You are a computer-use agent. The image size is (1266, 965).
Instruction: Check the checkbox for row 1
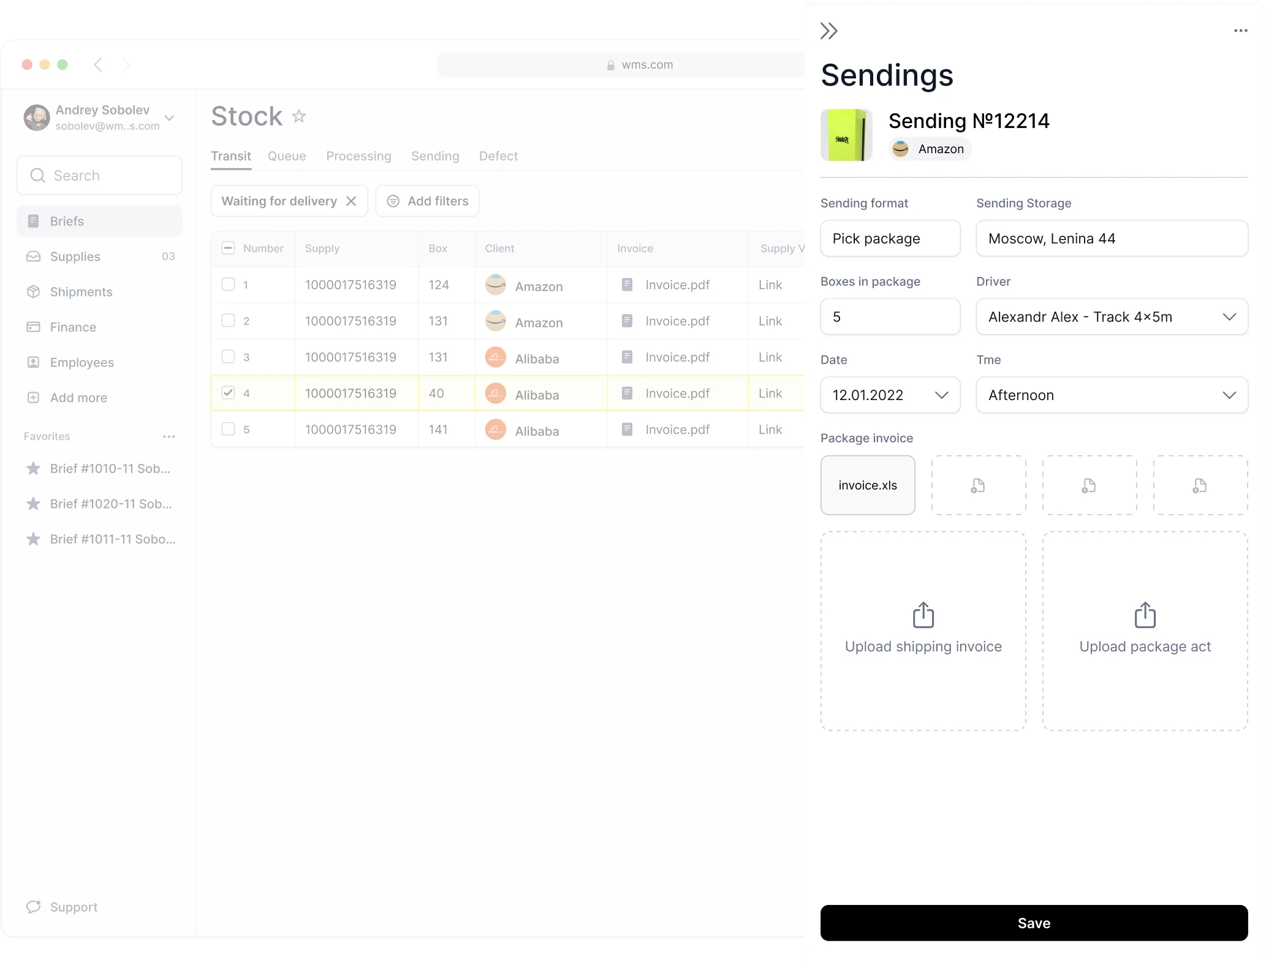228,284
